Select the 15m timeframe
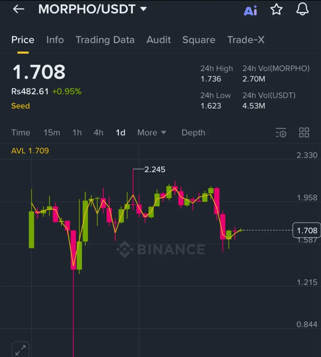This screenshot has width=321, height=357. [52, 133]
